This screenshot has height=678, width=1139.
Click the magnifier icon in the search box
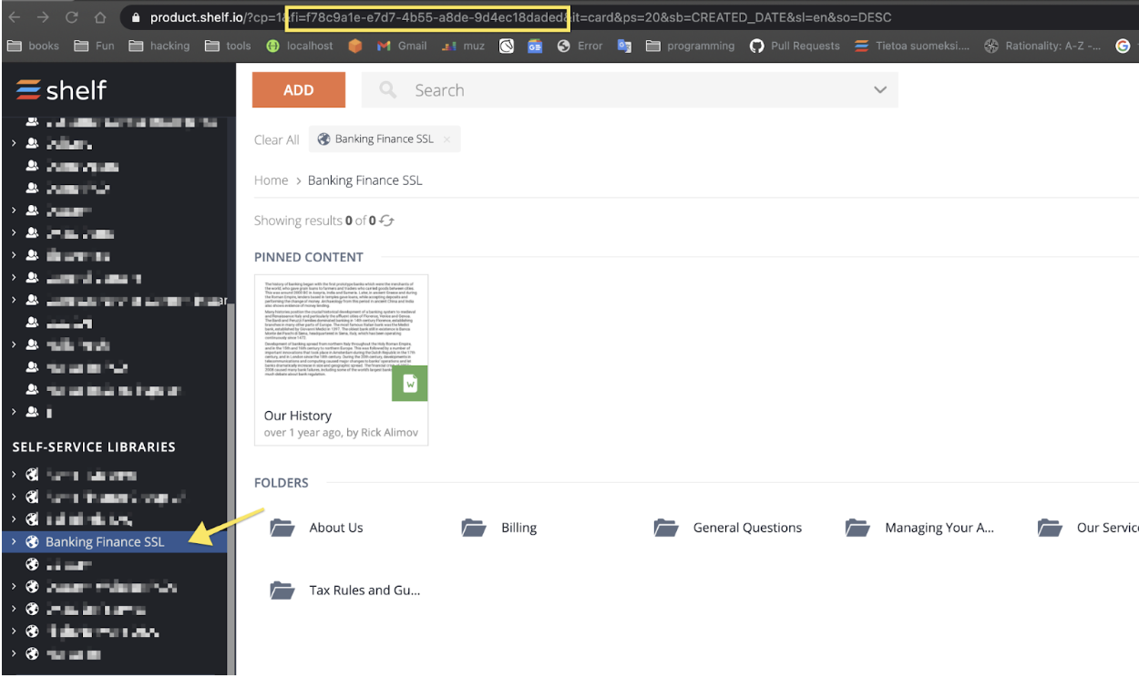pyautogui.click(x=388, y=89)
